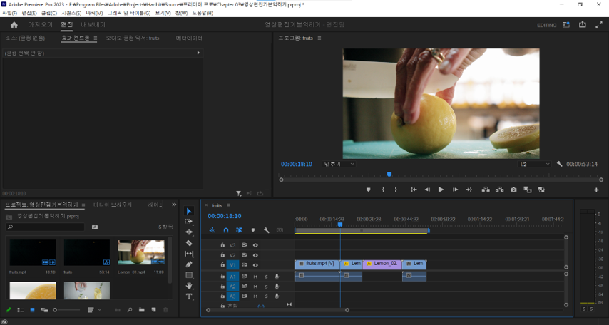This screenshot has height=325, width=609.
Task: Go to 내보내기 export page
Action: 93,24
